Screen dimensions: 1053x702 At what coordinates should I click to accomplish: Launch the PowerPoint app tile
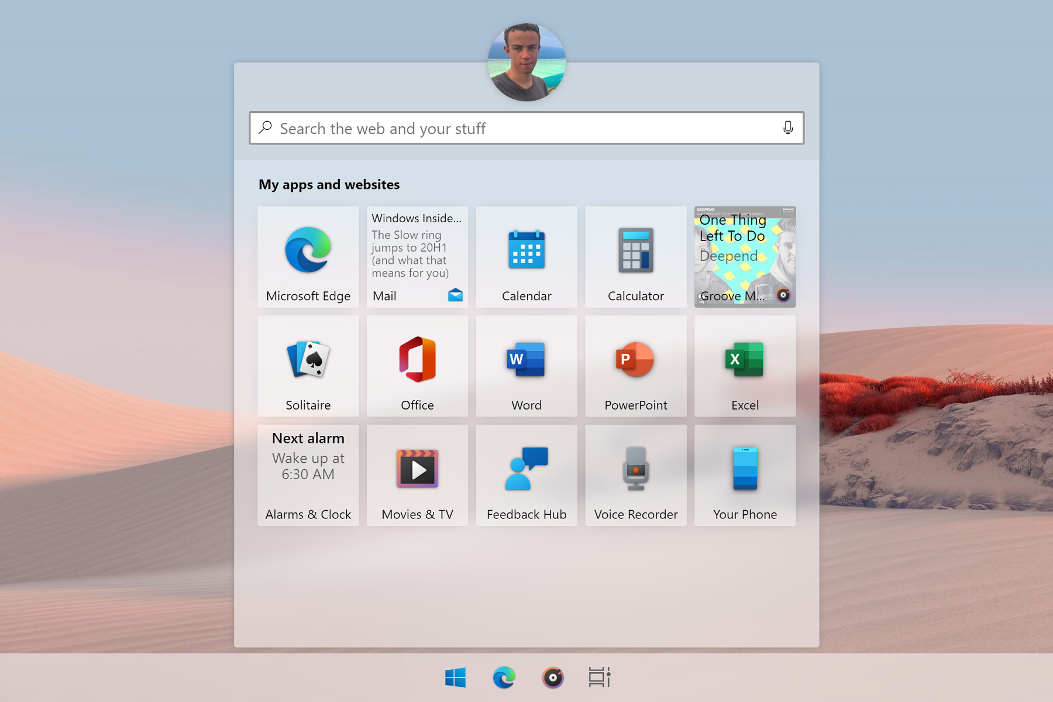(x=636, y=366)
